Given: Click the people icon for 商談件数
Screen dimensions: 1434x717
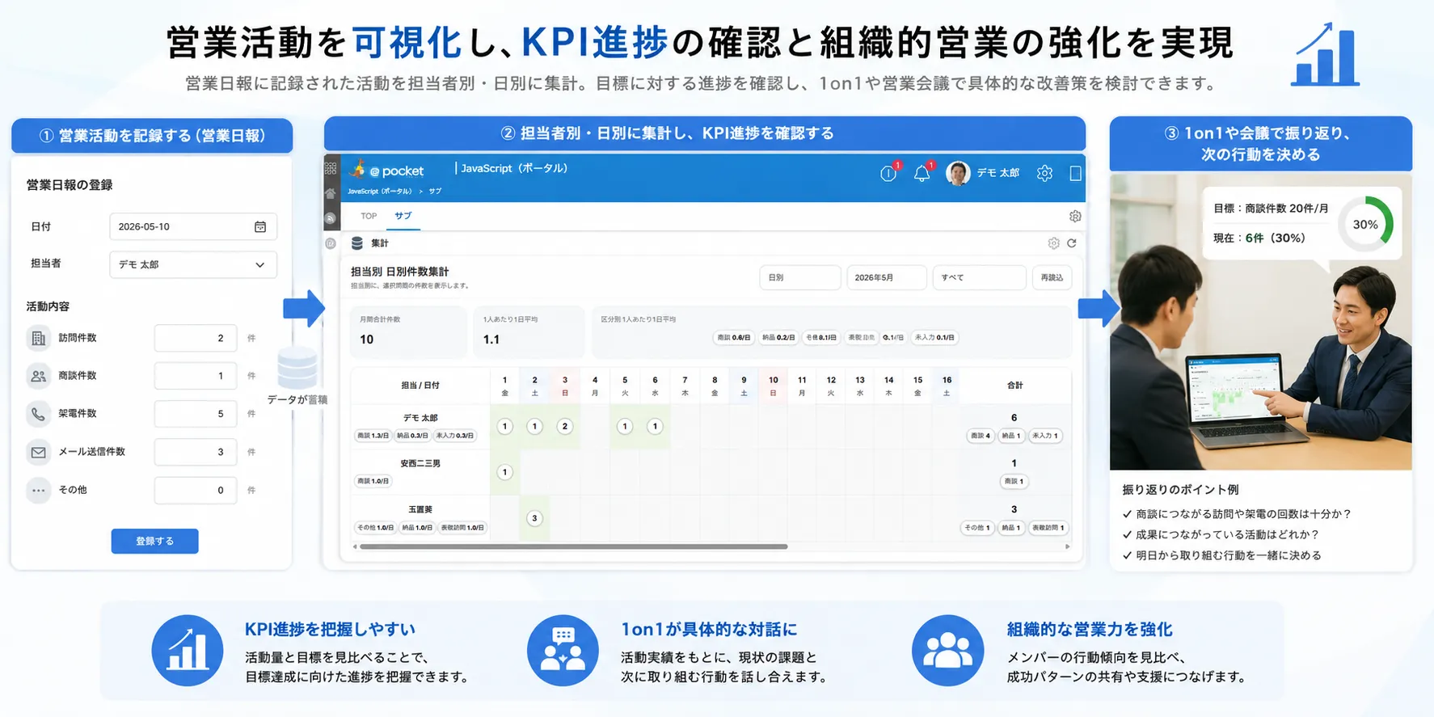Looking at the screenshot, I should pos(38,376).
